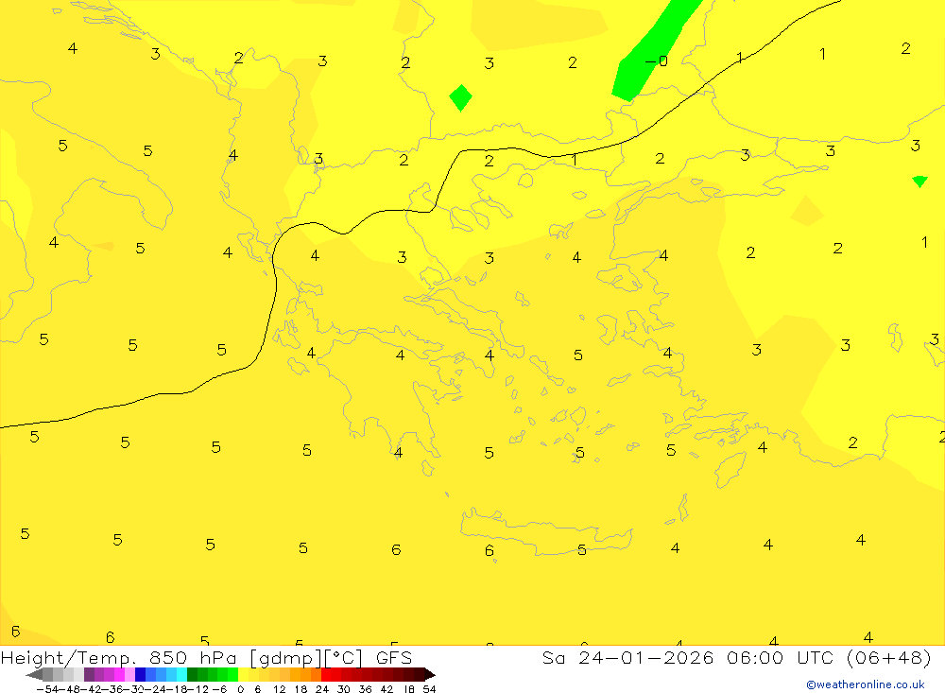Click the '36' legend value
Screen dimensions: 945x693
tap(365, 689)
